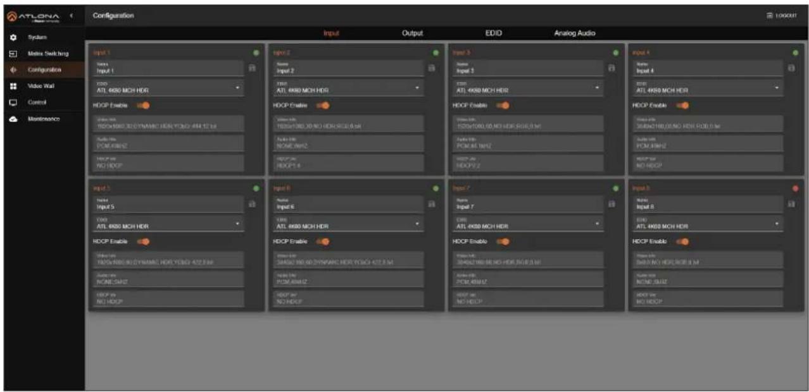This screenshot has height=392, width=809.
Task: Expand Input 2's EDID selection list
Action: (348, 87)
